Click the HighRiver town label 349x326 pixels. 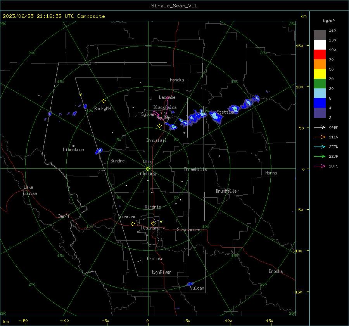pos(161,272)
